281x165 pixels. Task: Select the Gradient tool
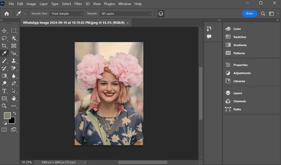click(4, 76)
